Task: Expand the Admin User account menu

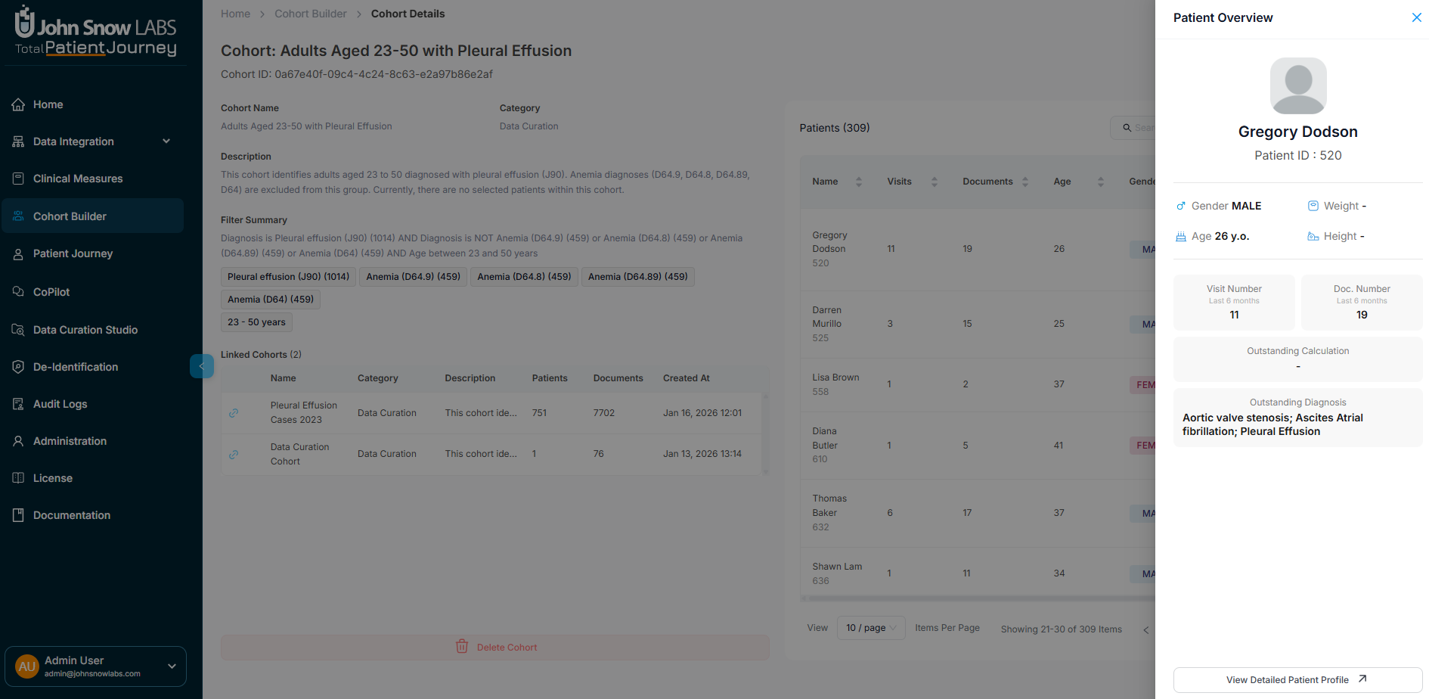Action: pos(172,666)
